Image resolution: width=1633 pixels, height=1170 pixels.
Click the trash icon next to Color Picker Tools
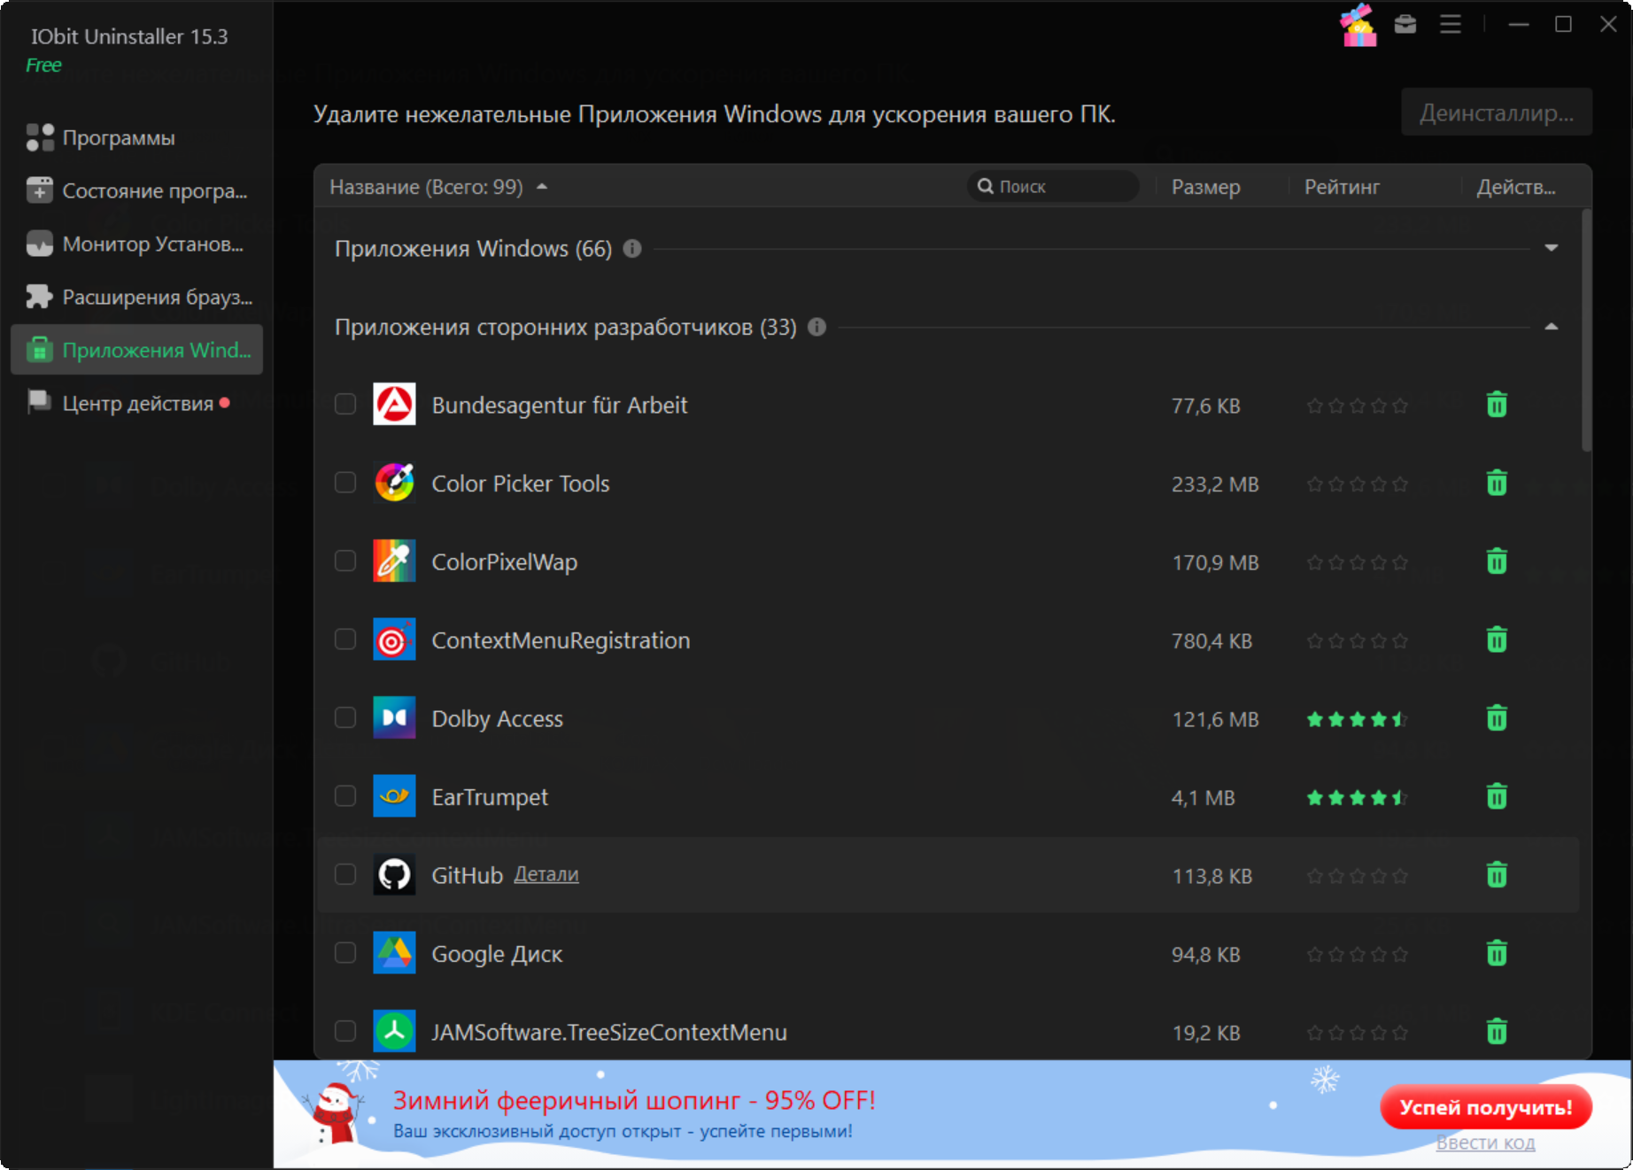1496,484
